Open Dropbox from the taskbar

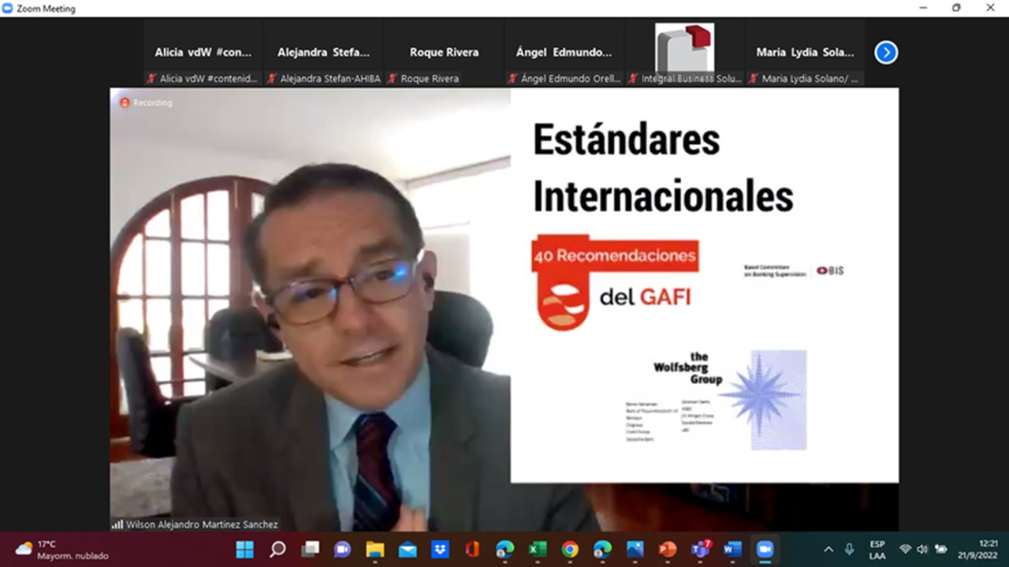tap(440, 550)
